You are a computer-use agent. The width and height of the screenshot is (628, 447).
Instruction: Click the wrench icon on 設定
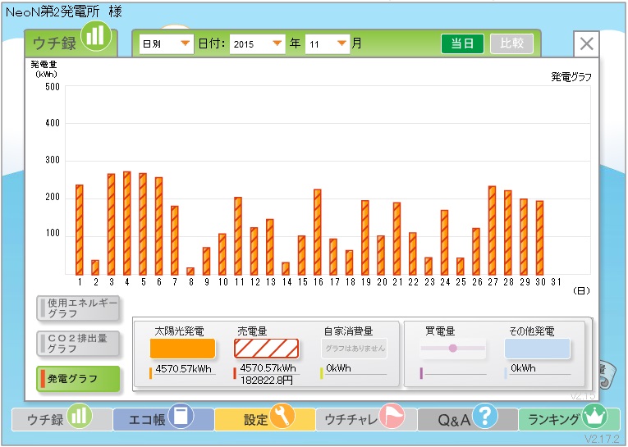[282, 416]
